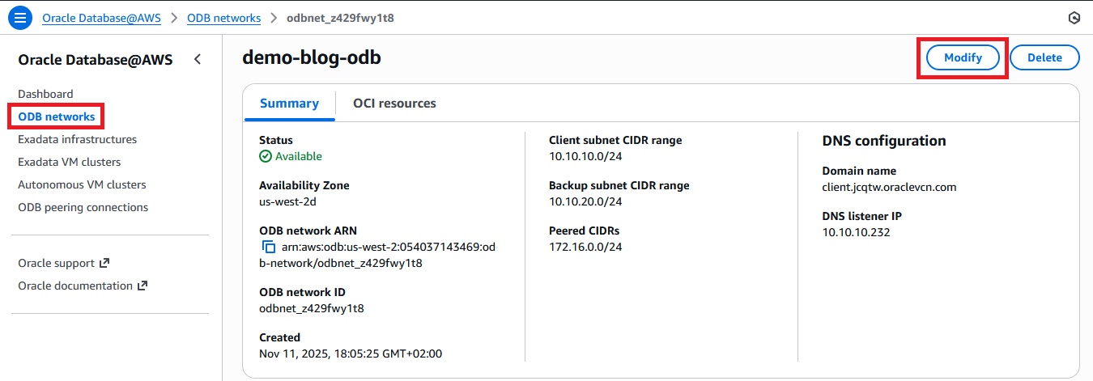This screenshot has width=1093, height=381.
Task: Click ODB networks breadcrumb link
Action: [x=223, y=18]
